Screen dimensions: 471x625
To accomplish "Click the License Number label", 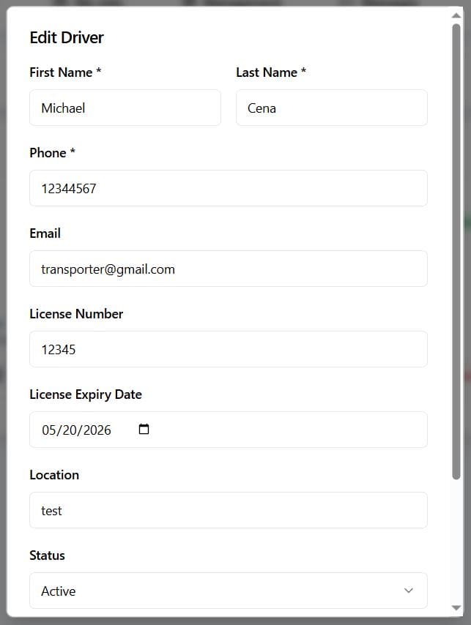I will (76, 314).
